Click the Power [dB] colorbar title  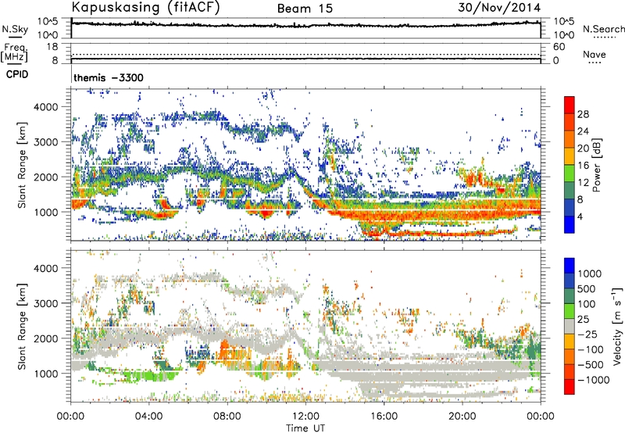click(597, 165)
